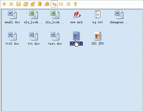
Task: Select the ttt.doc file
Action: [34, 39]
